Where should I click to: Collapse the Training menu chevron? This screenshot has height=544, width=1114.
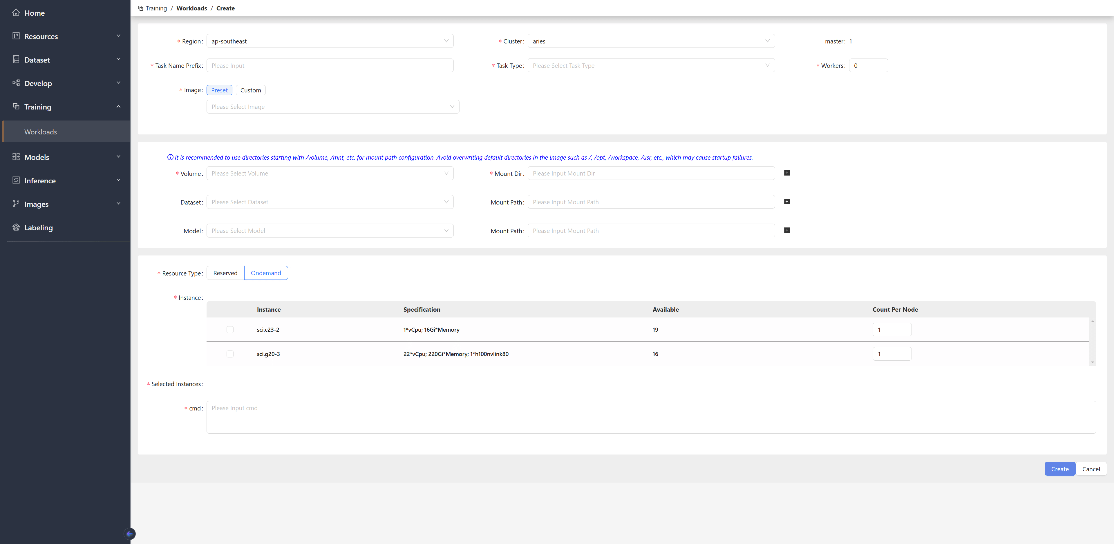118,106
